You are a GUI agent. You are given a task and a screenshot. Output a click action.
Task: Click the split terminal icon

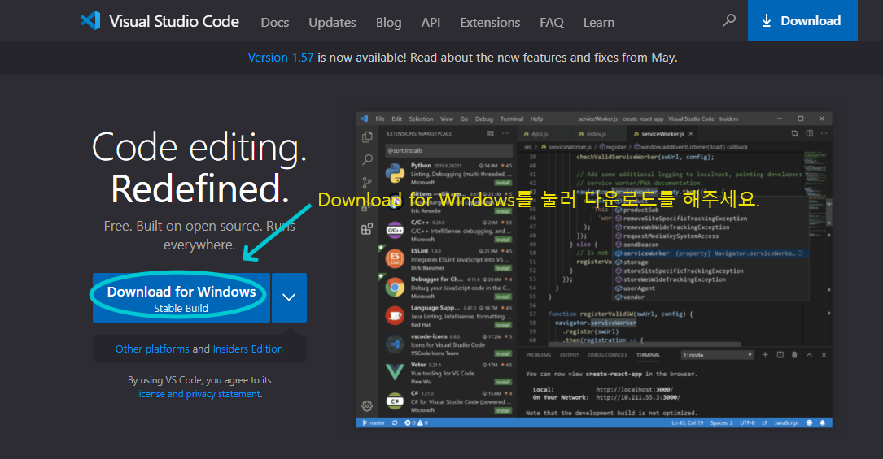pyautogui.click(x=780, y=355)
